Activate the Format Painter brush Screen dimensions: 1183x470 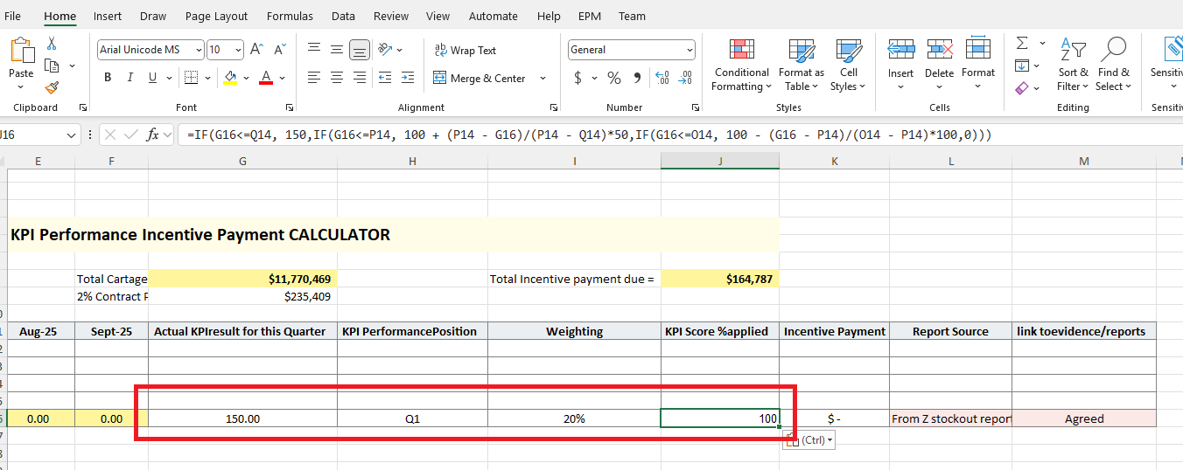pyautogui.click(x=52, y=87)
